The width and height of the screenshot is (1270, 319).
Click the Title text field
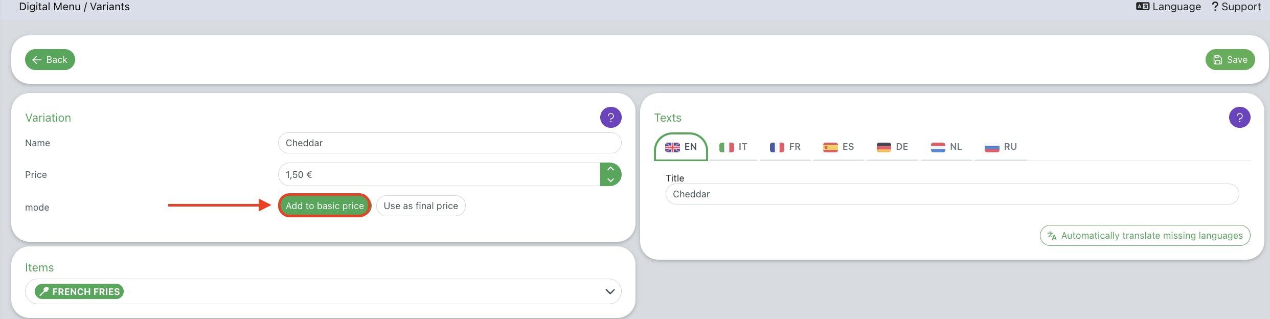pos(952,194)
